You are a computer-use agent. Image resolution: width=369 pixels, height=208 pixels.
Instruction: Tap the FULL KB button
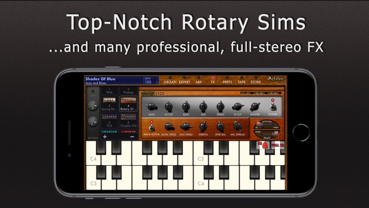pyautogui.click(x=277, y=145)
